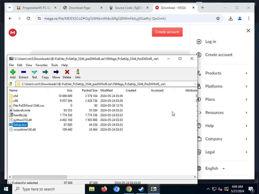
Task: Open Chrome downloads icon
Action: [x=231, y=18]
